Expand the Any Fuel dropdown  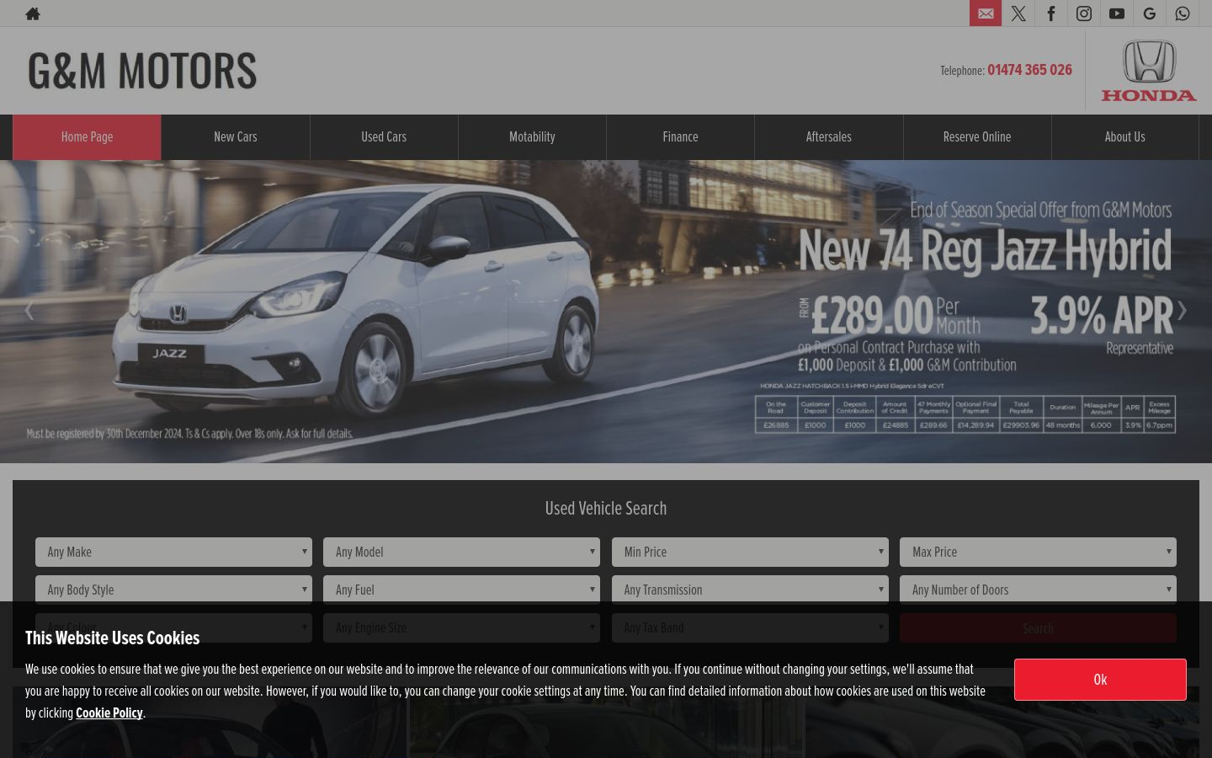pos(461,589)
